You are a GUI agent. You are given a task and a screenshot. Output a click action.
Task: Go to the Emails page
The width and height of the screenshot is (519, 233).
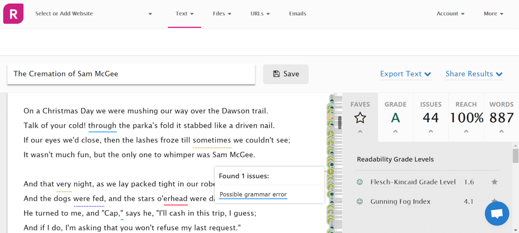pos(297,14)
